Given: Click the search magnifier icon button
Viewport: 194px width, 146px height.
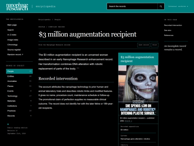Looking at the screenshot, I should 161,6.
